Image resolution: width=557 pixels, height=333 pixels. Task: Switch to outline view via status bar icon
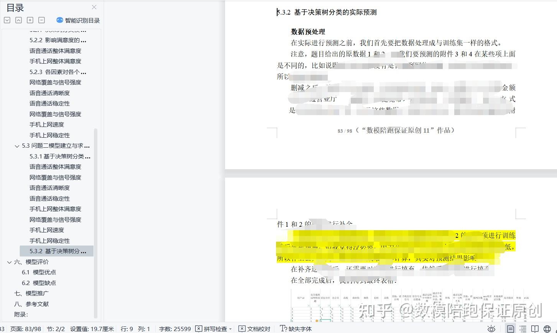pyautogui.click(x=523, y=329)
